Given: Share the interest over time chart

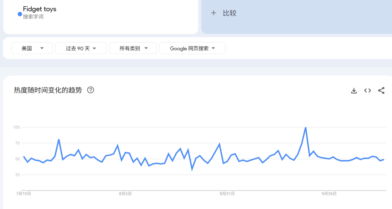Looking at the screenshot, I should click(381, 90).
